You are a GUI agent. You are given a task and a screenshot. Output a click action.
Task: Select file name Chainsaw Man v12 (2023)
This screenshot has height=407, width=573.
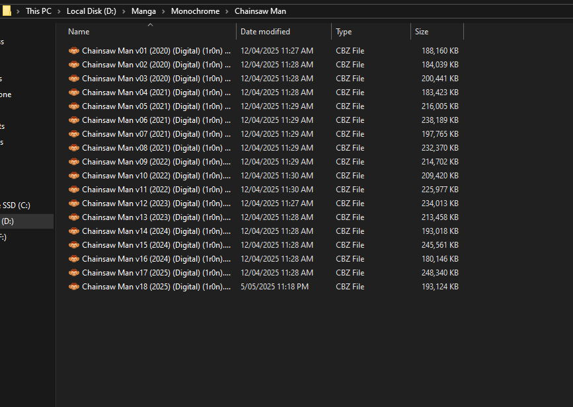point(157,203)
